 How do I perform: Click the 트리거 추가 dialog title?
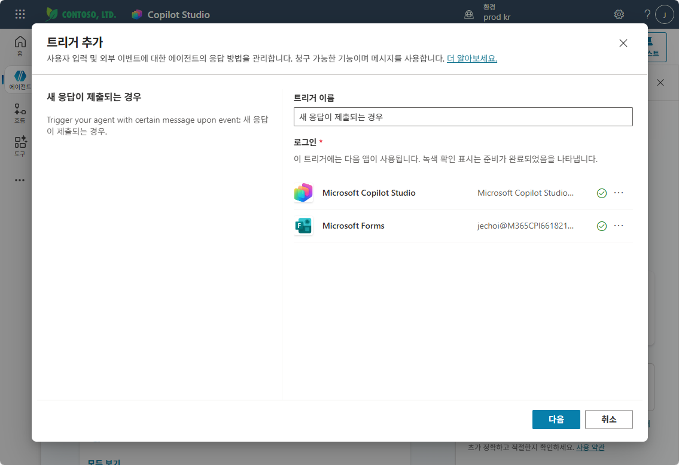click(75, 42)
